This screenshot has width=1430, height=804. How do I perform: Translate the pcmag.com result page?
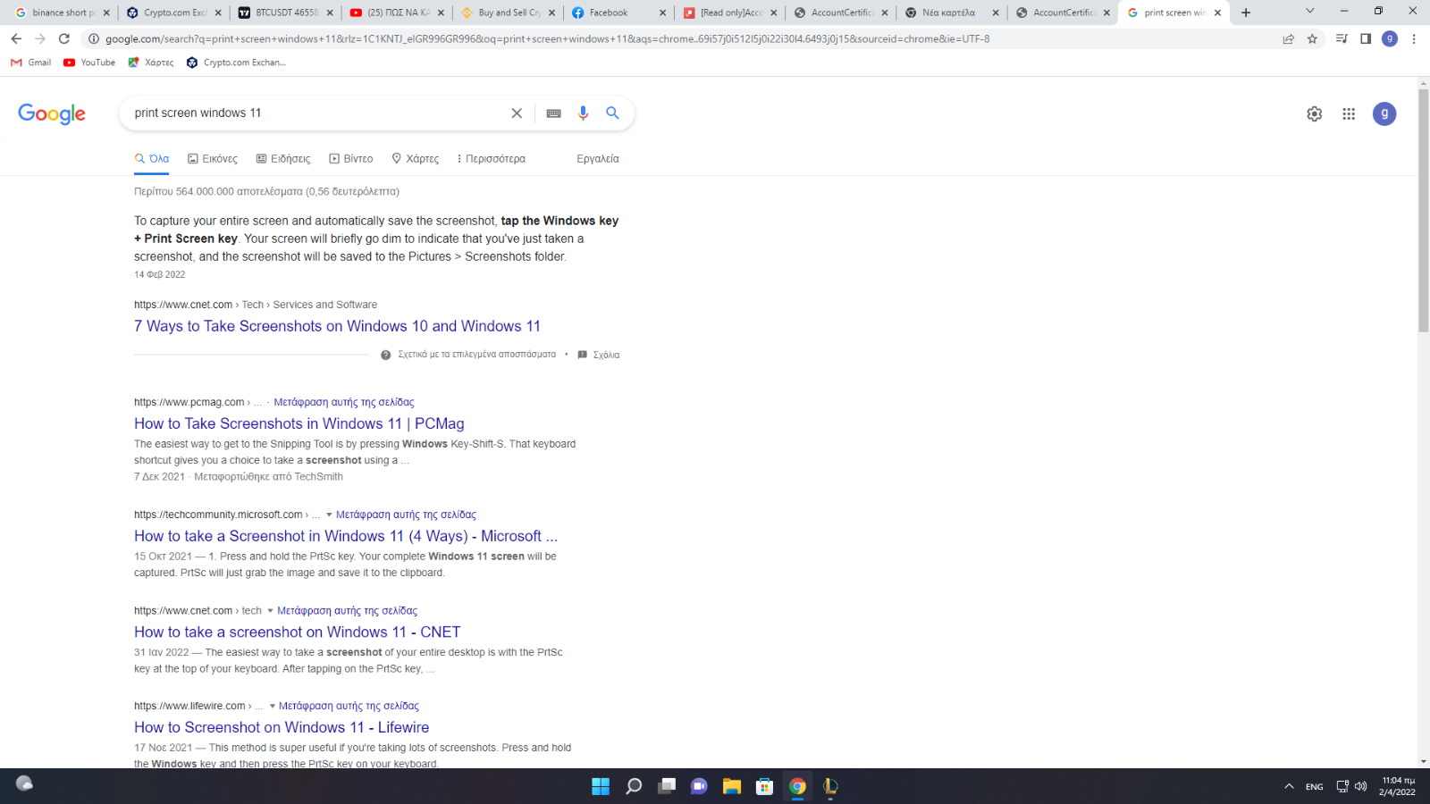tap(344, 402)
